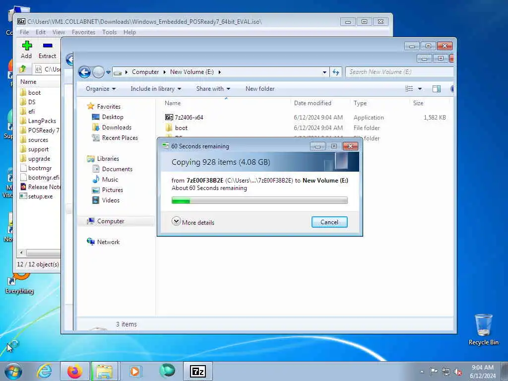Click the muted volume tray icon
The height and width of the screenshot is (381, 508).
coord(458,372)
